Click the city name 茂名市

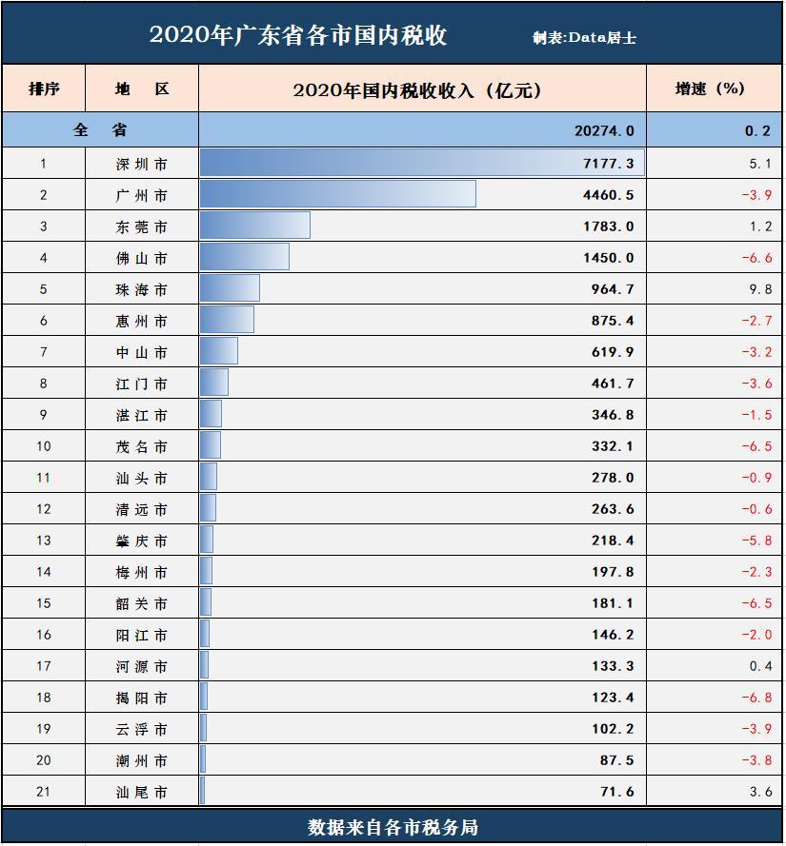point(142,446)
